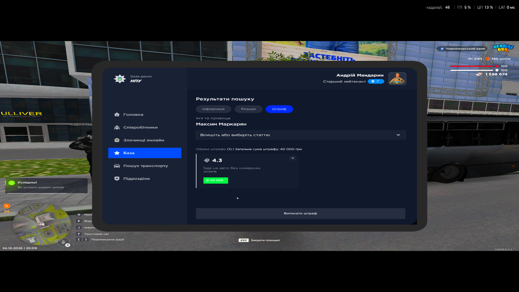The width and height of the screenshot is (519, 292).
Task: Open the 'Впишіть або виберіть статтю' dropdown
Action: click(300, 135)
